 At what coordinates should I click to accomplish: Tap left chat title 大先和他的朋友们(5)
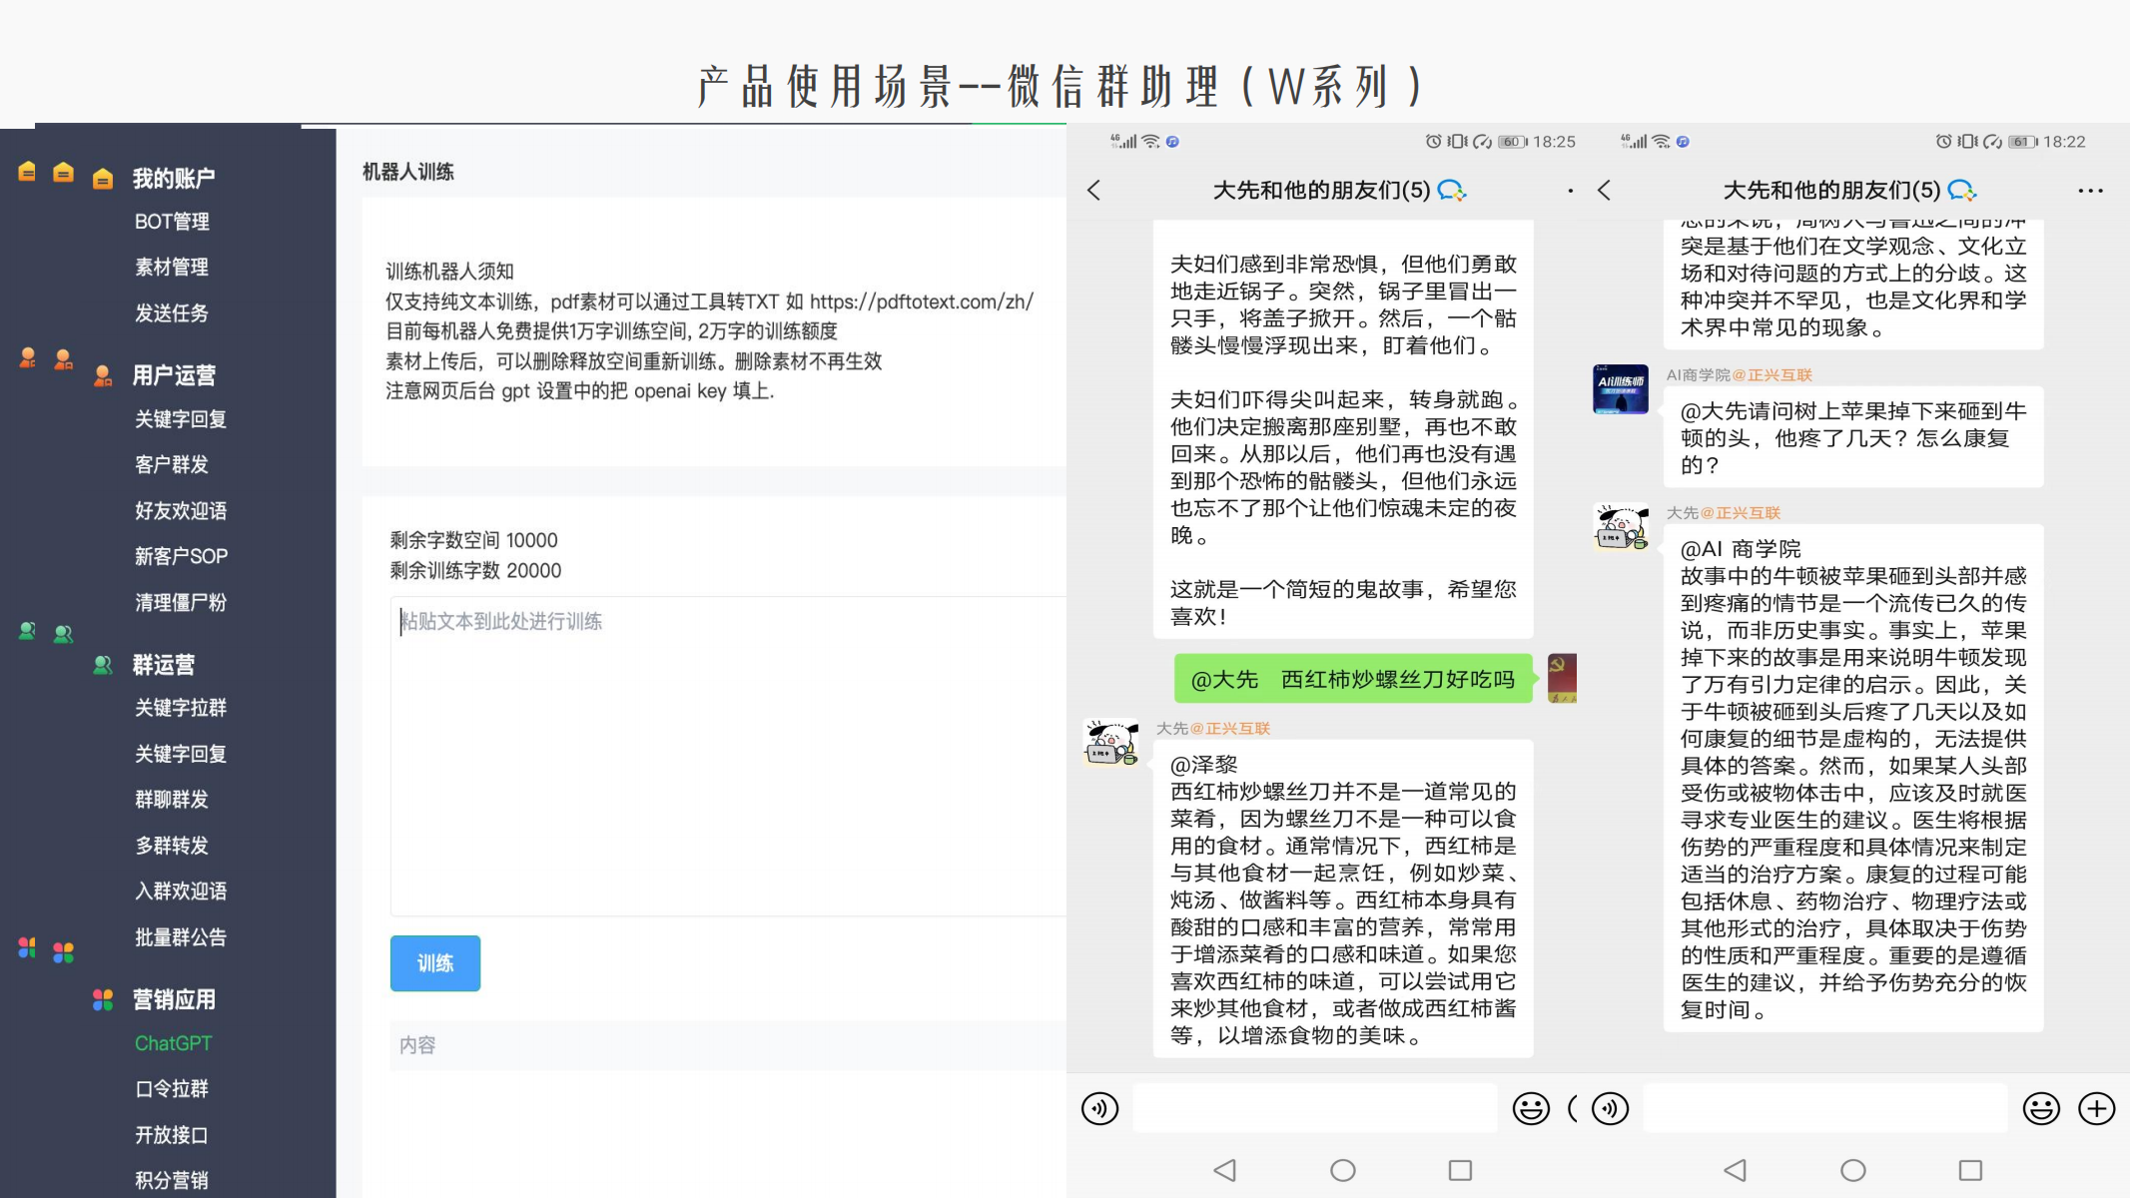point(1322,191)
